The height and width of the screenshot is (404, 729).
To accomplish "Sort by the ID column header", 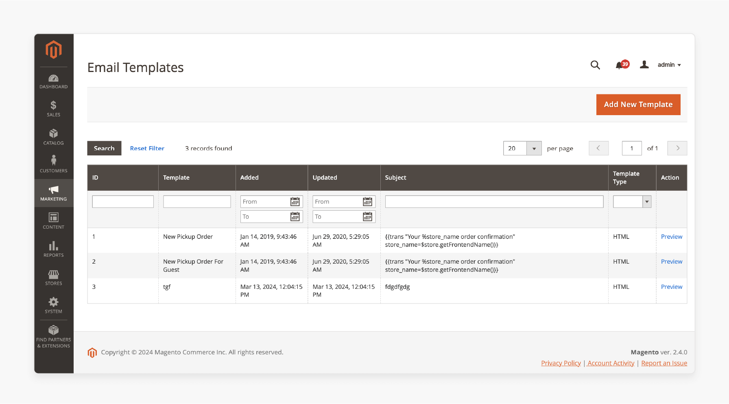I will coord(123,178).
